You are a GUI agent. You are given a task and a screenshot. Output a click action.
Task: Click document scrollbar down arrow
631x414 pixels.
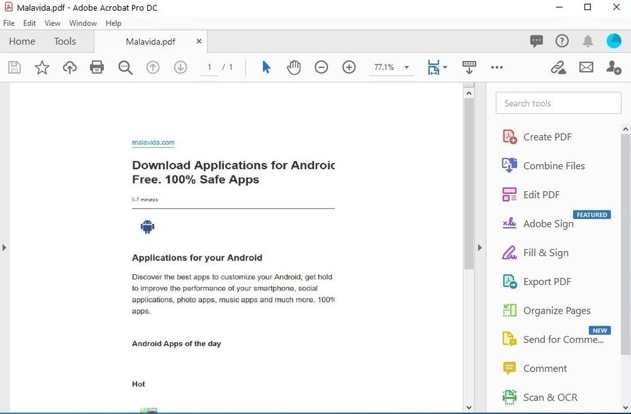click(469, 408)
